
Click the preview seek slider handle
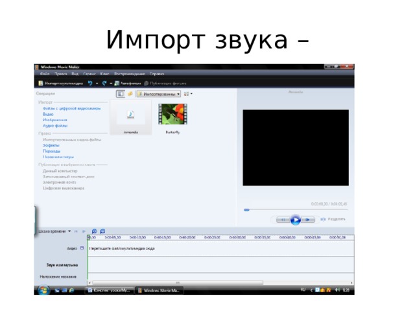click(246, 210)
